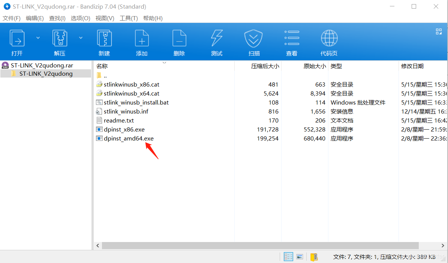This screenshot has width=448, height=263.
Task: Open the 文件(F) menu
Action: (11, 18)
